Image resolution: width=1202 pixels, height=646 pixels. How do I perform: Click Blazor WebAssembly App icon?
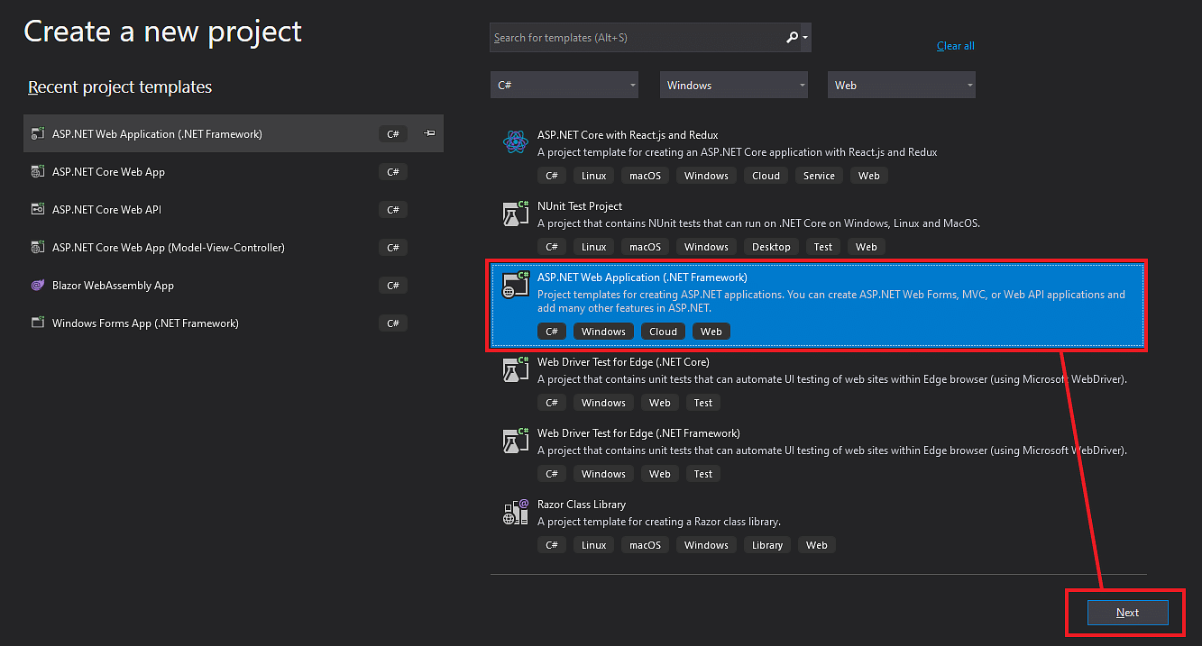point(38,286)
